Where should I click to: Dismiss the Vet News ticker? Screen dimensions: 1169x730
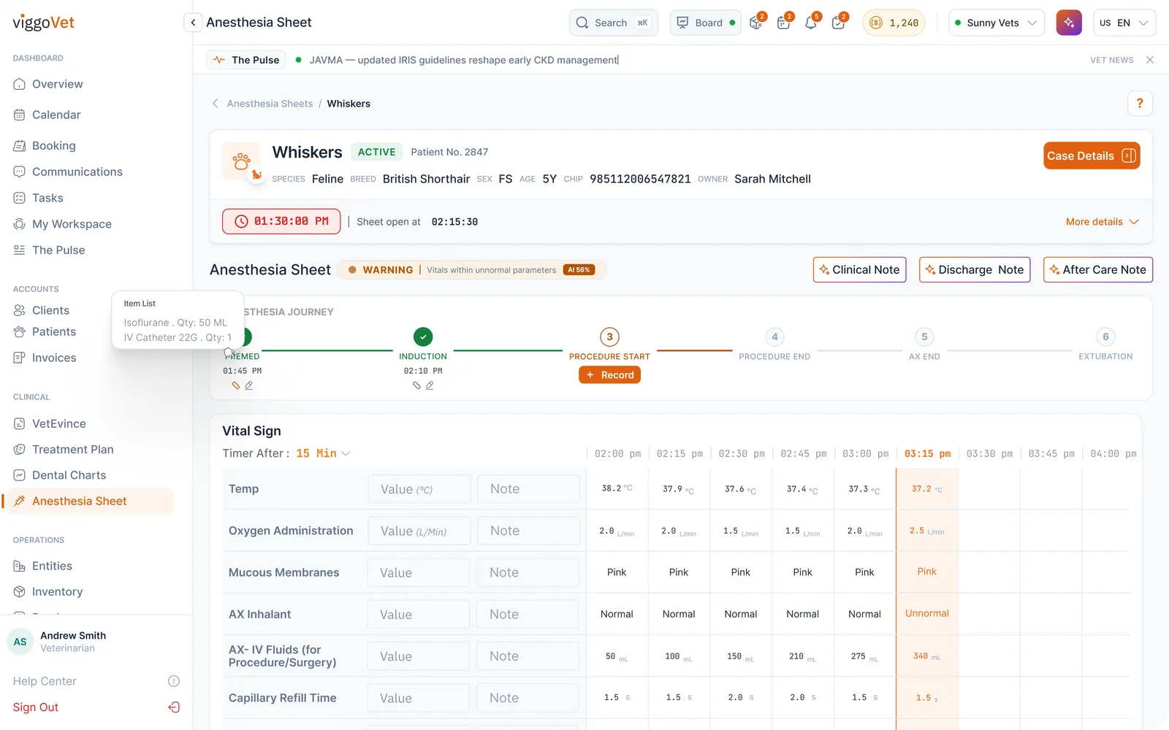pyautogui.click(x=1150, y=60)
